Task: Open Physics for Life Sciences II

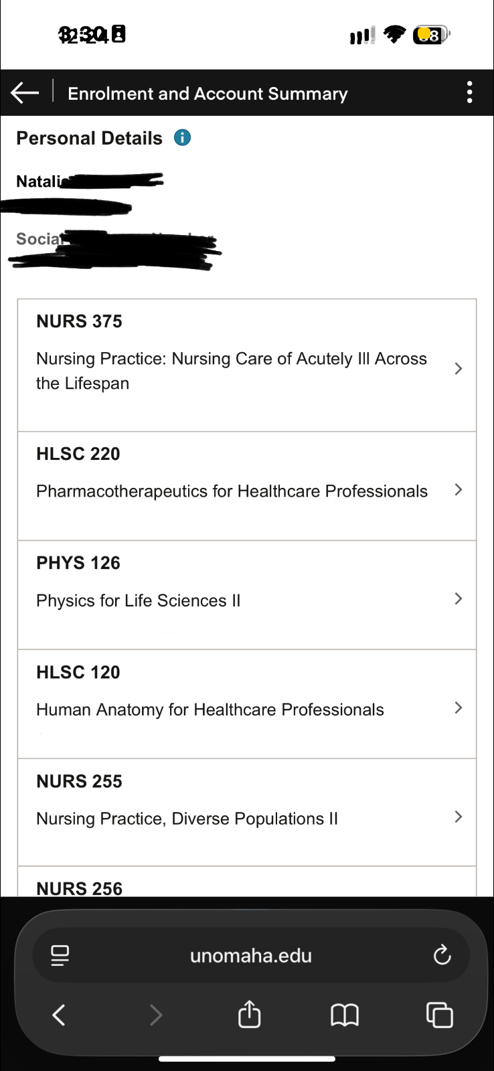Action: tap(139, 600)
